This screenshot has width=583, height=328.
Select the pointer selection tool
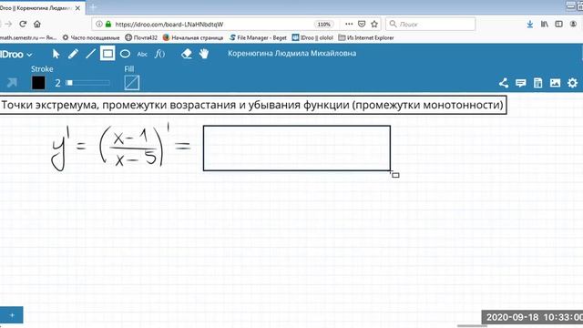coord(56,54)
